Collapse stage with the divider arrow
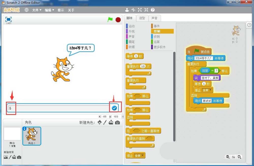Viewport: 254px width, 166px height. pos(123,116)
